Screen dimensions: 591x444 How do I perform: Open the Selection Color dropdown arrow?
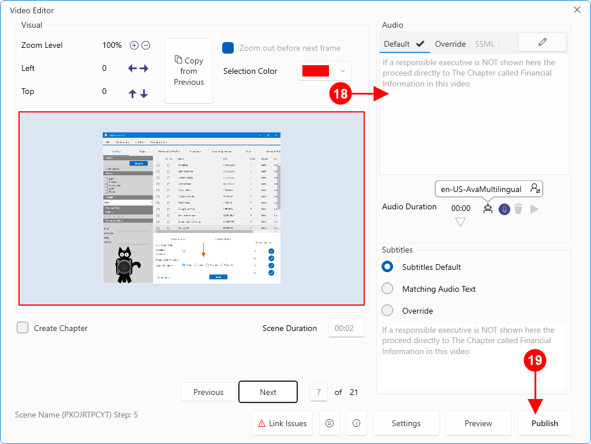[343, 71]
